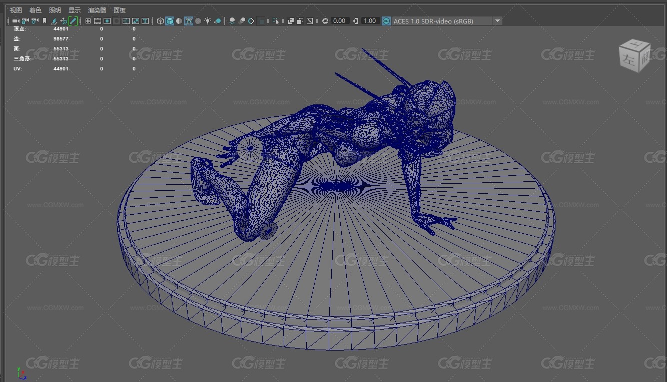Screen dimensions: 667x382
Task: Click the Safe Action icon
Action: 136,21
